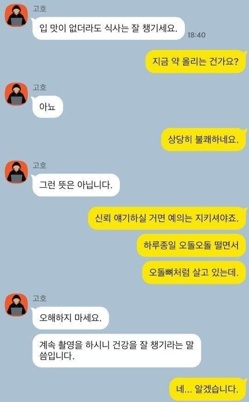Select the 오돌뼈처럼 살고 있는데 bubble
The image size is (249, 402).
click(x=194, y=273)
